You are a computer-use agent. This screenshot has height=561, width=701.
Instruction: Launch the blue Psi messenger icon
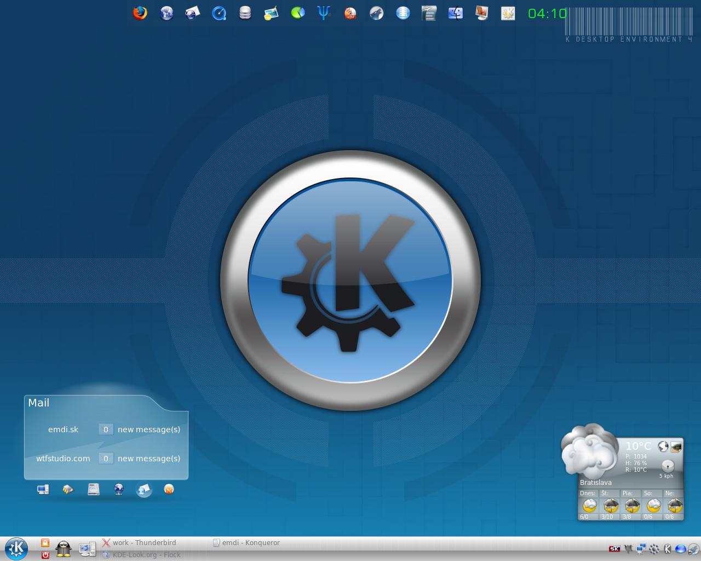click(324, 13)
